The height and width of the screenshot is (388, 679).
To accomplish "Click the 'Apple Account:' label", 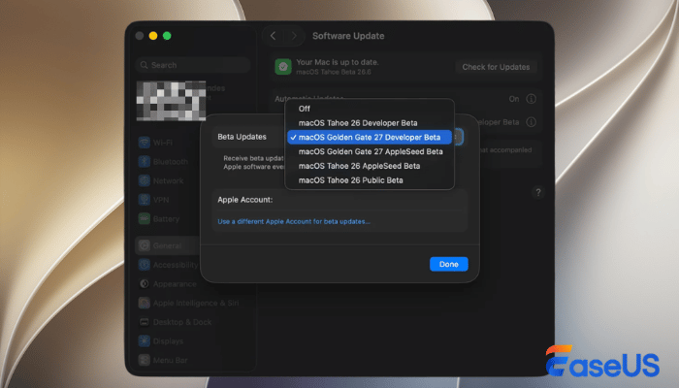I will (x=245, y=200).
